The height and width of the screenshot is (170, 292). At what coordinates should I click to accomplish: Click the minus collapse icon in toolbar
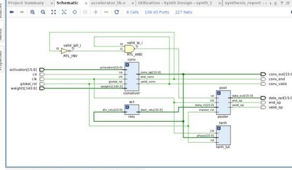point(106,12)
